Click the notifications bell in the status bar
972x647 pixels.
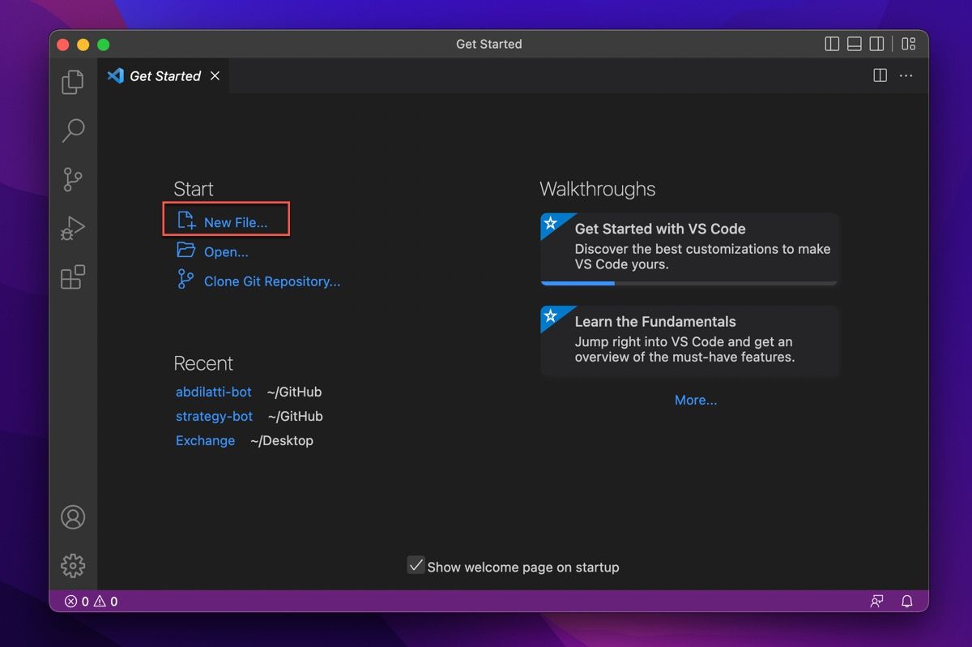click(x=906, y=601)
